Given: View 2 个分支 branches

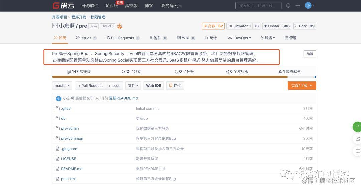Looking at the screenshot, I should pos(131,71).
